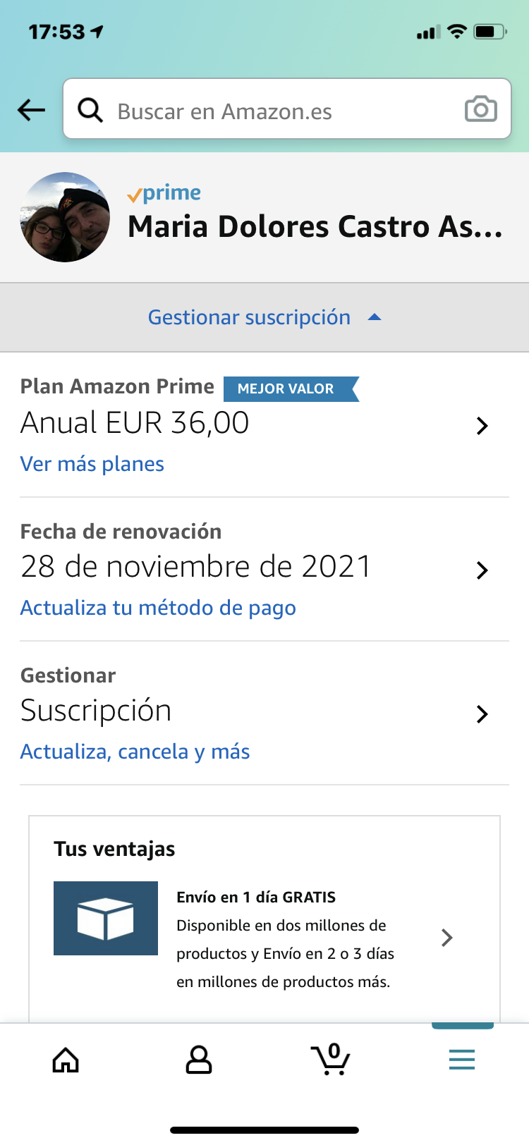Open the Envío en 1 día GRATIS chevron
This screenshot has height=1145, width=529.
point(446,938)
